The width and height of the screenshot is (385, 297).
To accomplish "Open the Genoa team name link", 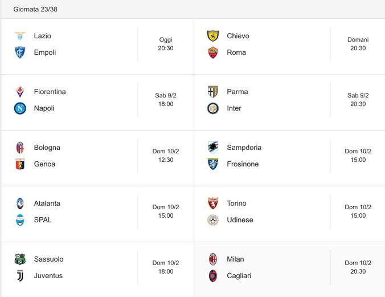I will pos(44,164).
